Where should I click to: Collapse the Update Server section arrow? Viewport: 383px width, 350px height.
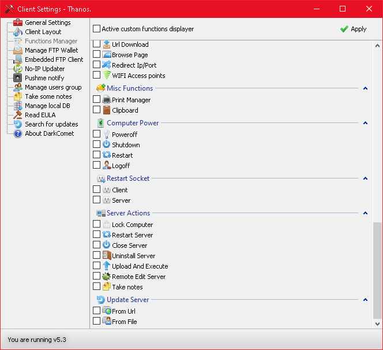[365, 300]
